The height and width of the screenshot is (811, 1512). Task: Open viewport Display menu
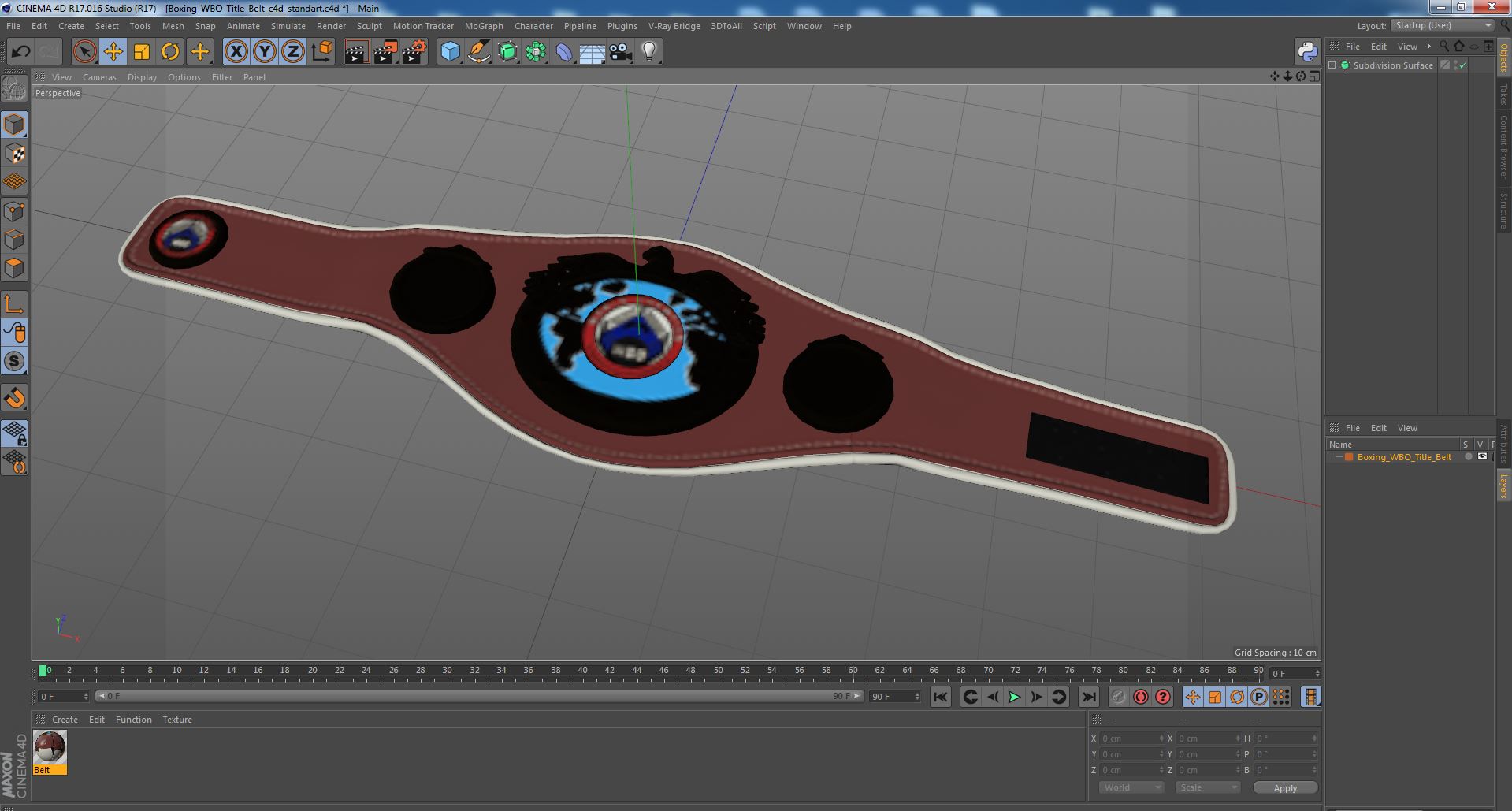point(142,77)
